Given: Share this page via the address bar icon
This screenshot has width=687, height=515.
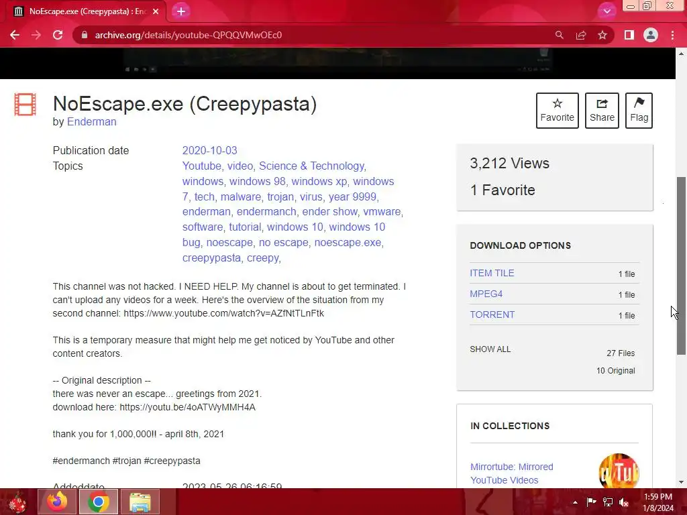Looking at the screenshot, I should pos(581,35).
